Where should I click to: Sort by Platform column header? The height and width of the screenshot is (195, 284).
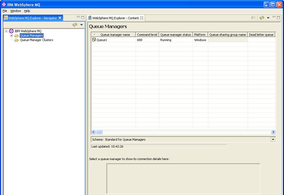pyautogui.click(x=200, y=35)
